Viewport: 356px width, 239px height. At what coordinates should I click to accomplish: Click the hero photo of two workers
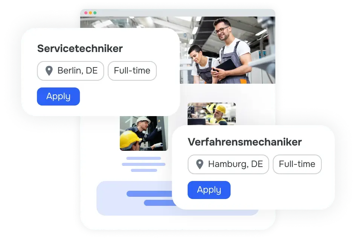(228, 50)
